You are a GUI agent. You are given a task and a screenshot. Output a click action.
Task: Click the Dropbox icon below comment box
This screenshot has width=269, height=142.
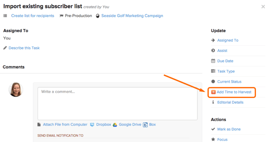92,125
